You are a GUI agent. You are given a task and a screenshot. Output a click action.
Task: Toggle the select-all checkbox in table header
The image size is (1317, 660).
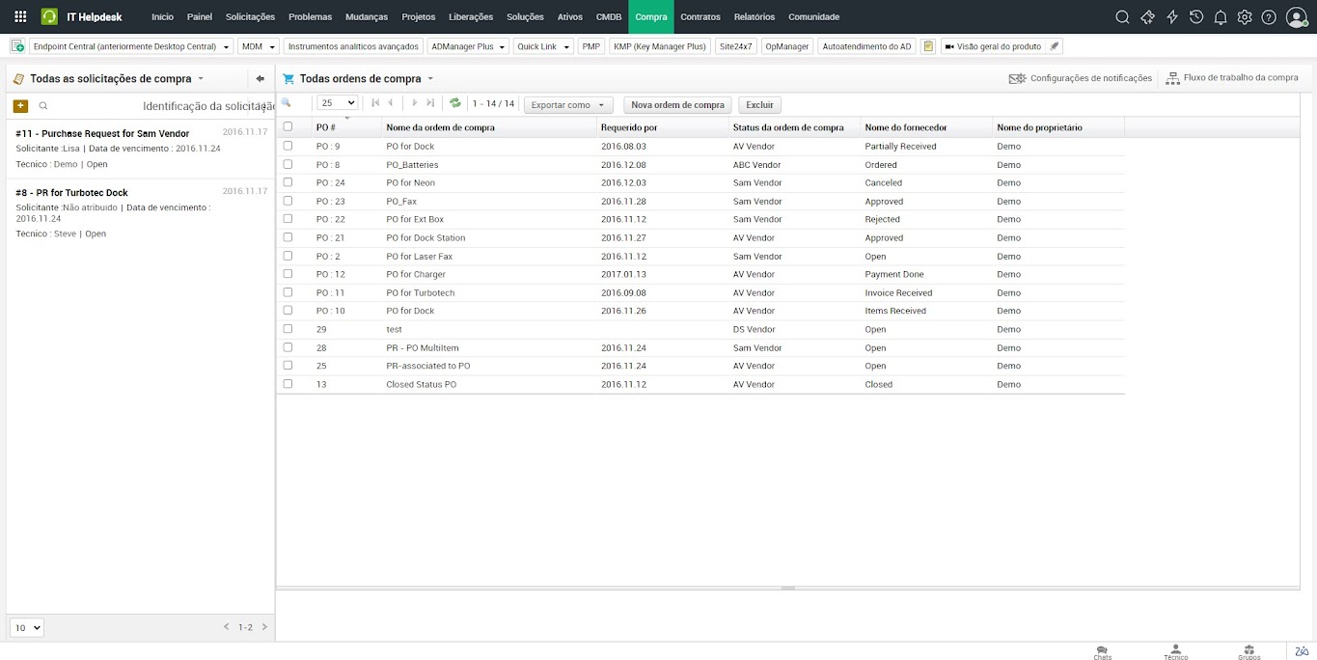click(x=288, y=126)
